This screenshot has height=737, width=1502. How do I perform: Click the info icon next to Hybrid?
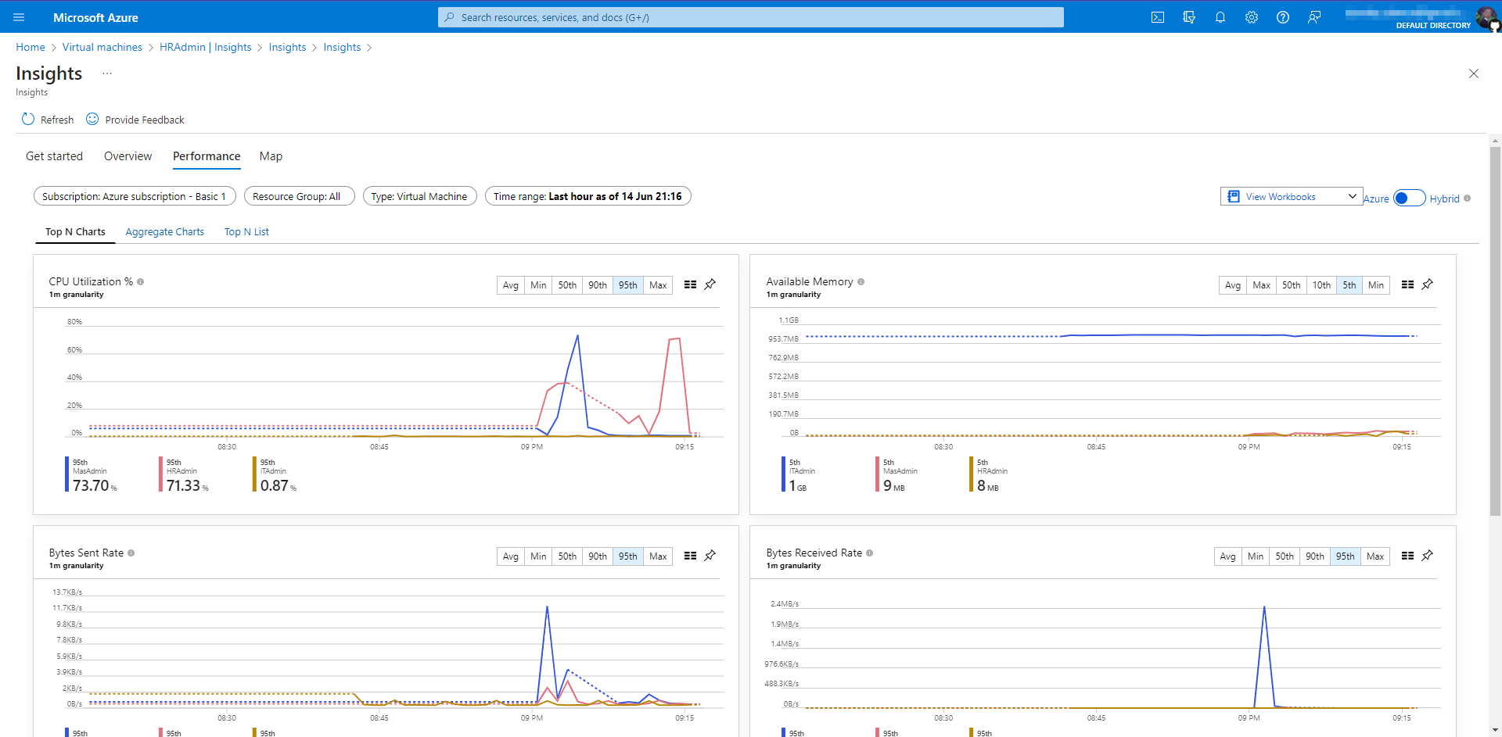1468,199
